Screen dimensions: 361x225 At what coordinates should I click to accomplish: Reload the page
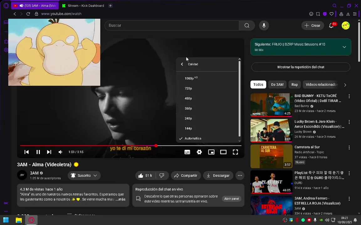(x=28, y=14)
